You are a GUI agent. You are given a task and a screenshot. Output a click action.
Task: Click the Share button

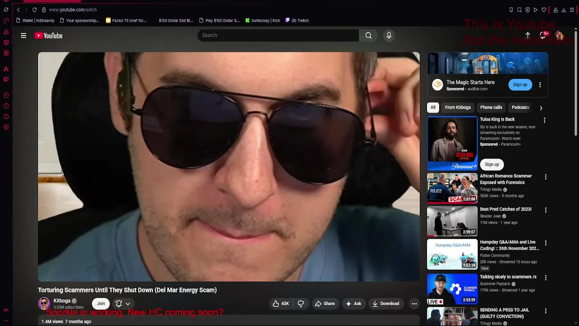(x=325, y=304)
